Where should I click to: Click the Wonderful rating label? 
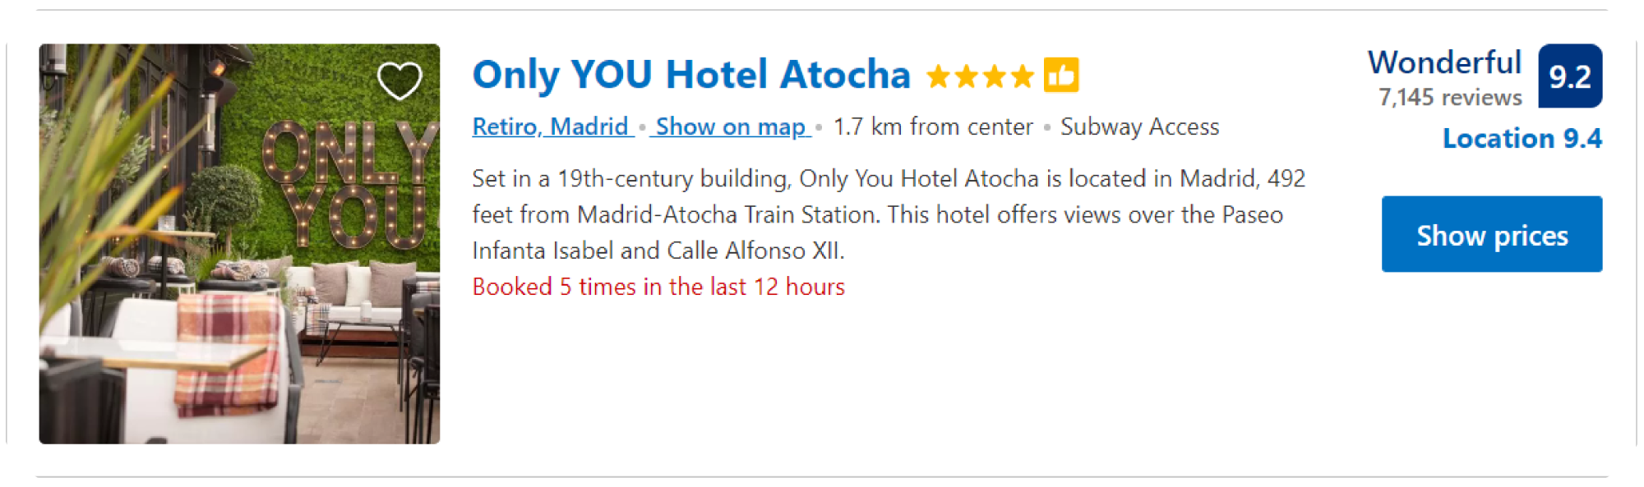(x=1444, y=62)
